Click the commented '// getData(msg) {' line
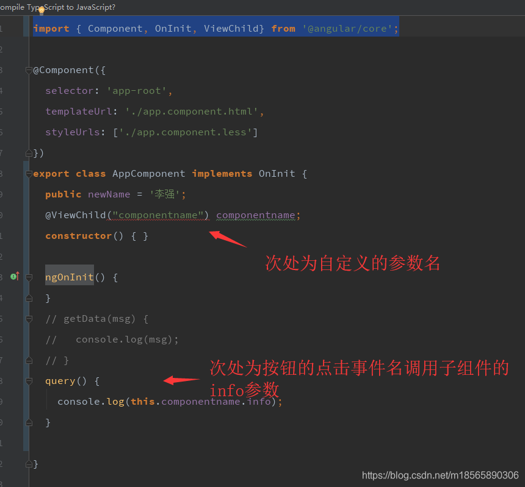525x487 pixels. coord(97,319)
